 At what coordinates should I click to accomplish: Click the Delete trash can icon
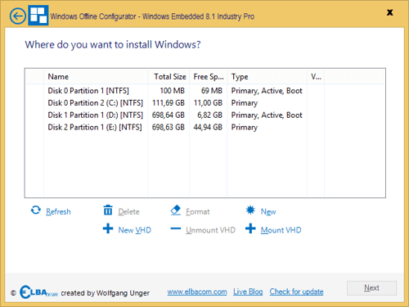[x=108, y=210]
